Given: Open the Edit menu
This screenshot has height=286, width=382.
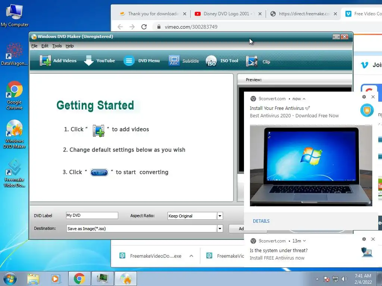Looking at the screenshot, I should coord(45,46).
